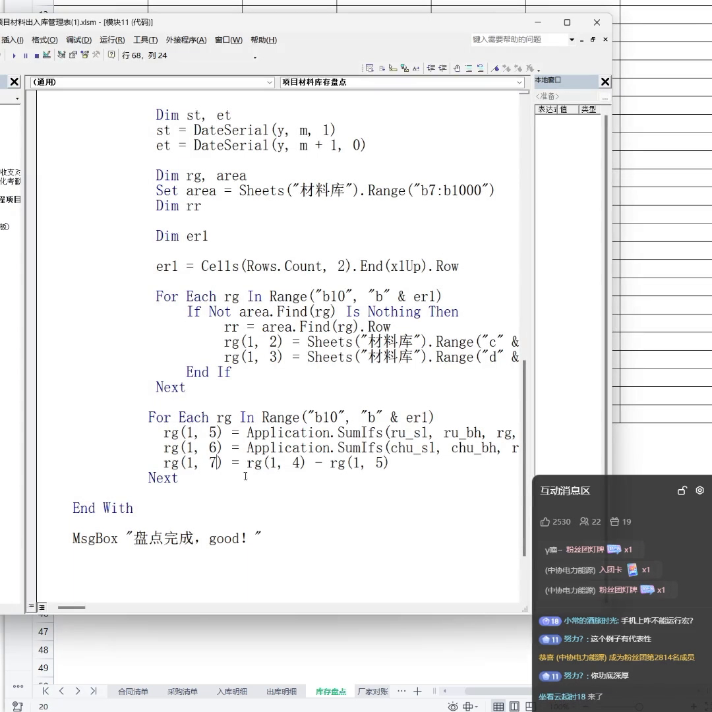Viewport: 712px width, 712px height.
Task: Toggle lock icon in 互动消息区 header
Action: [682, 490]
